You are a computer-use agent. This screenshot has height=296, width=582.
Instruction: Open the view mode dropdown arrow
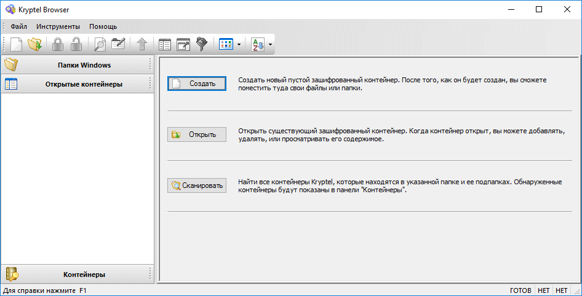(x=239, y=45)
